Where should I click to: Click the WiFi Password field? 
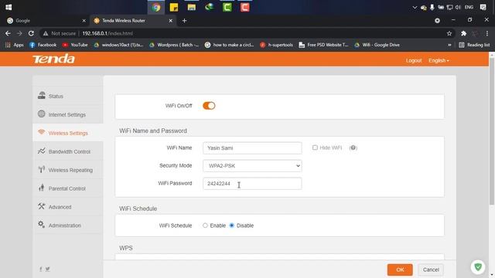tap(252, 184)
